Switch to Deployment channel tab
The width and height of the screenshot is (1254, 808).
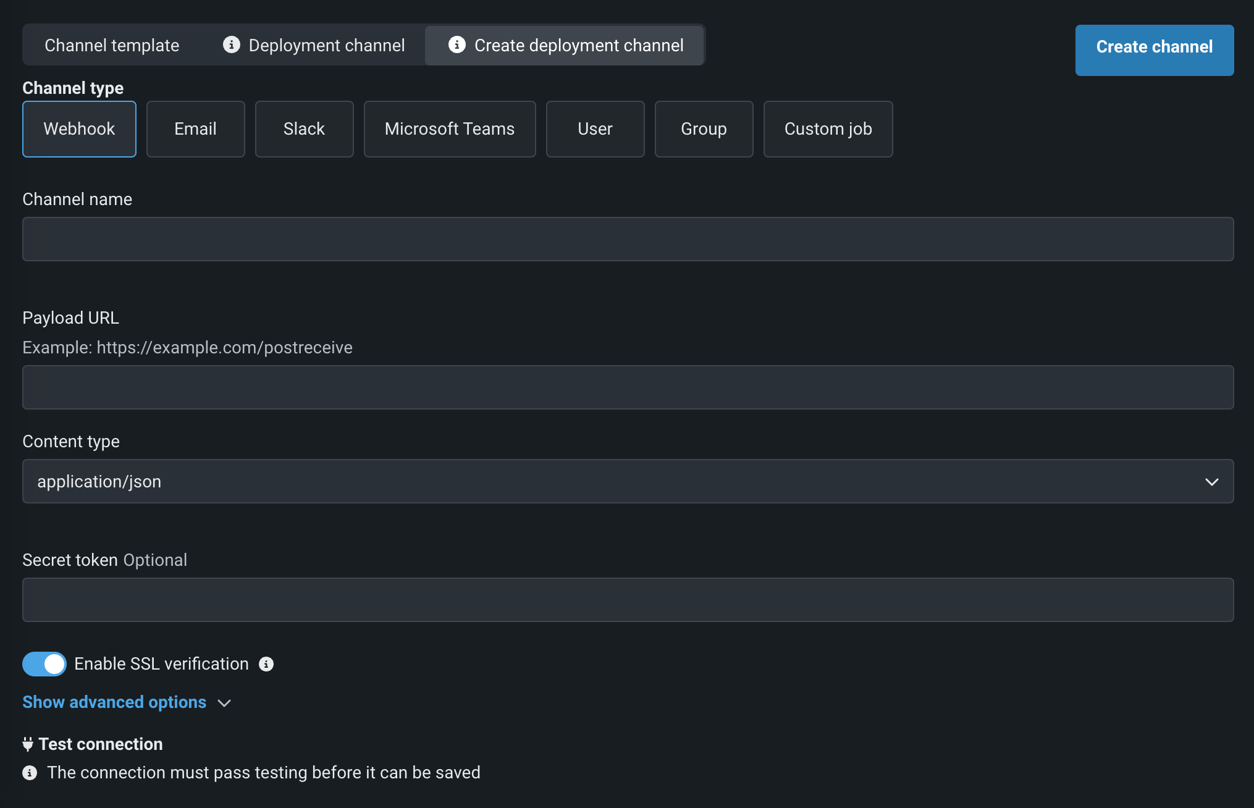tap(326, 45)
